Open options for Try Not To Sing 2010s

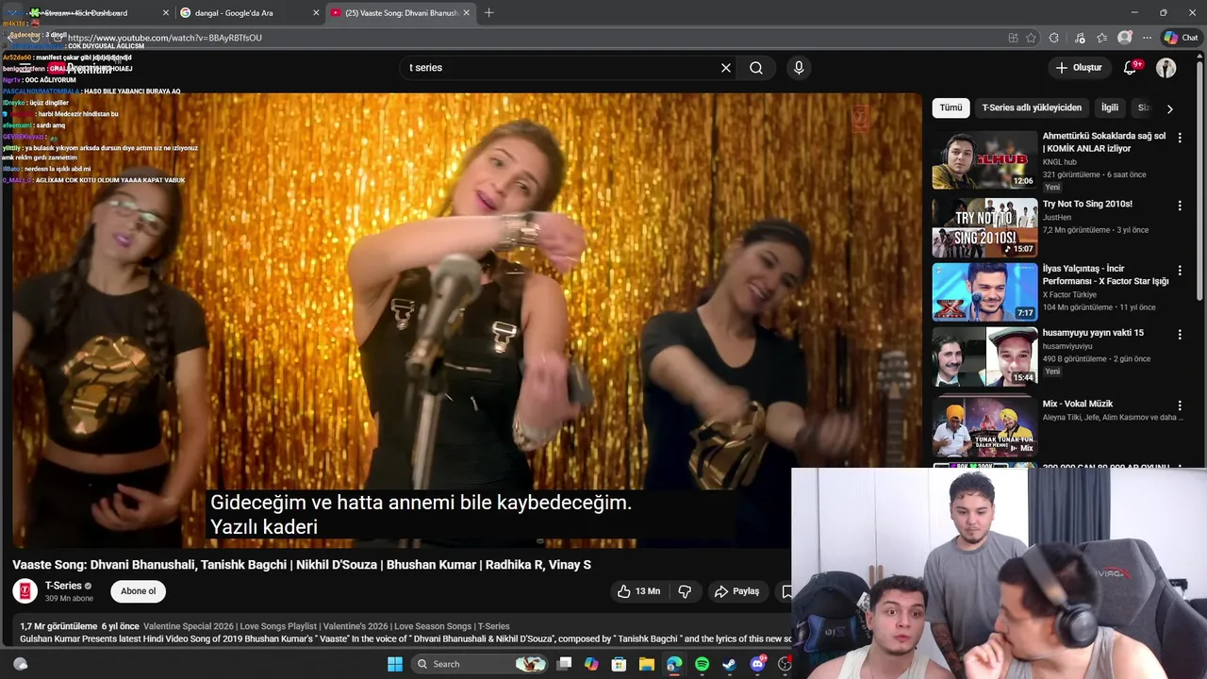pyautogui.click(x=1179, y=206)
